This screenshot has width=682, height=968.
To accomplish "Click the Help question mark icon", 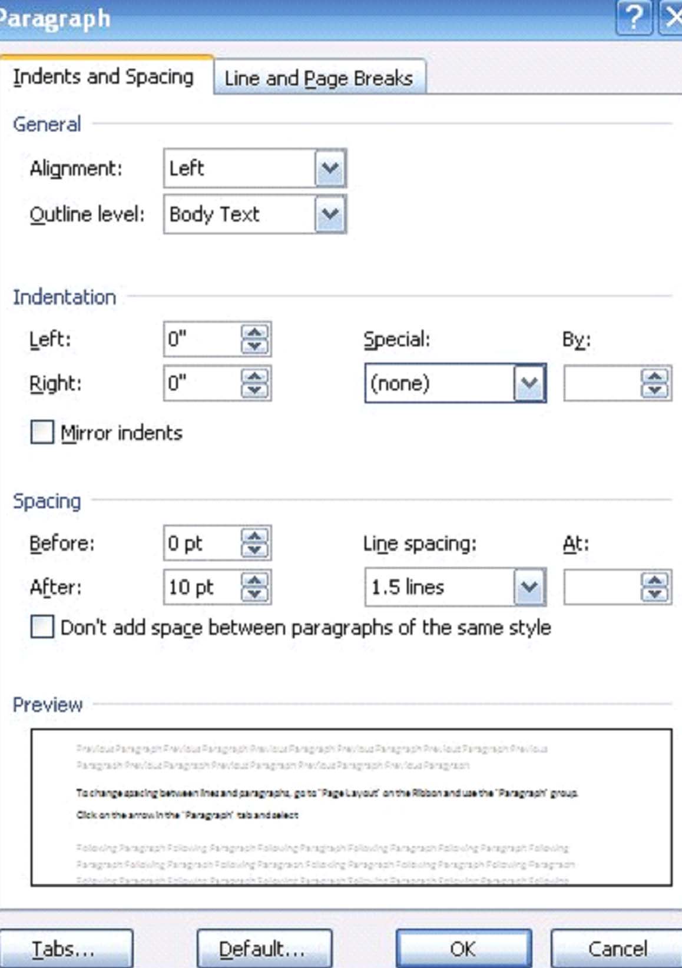I will (x=633, y=18).
